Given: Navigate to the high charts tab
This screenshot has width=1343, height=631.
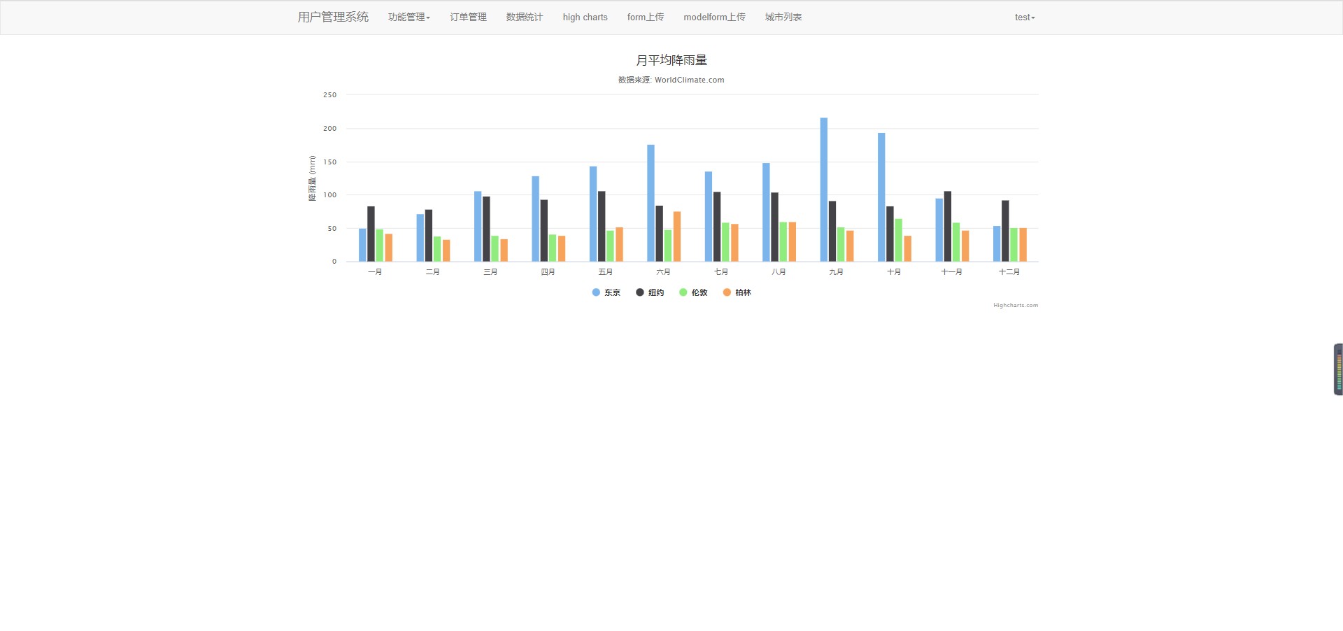Looking at the screenshot, I should click(584, 17).
